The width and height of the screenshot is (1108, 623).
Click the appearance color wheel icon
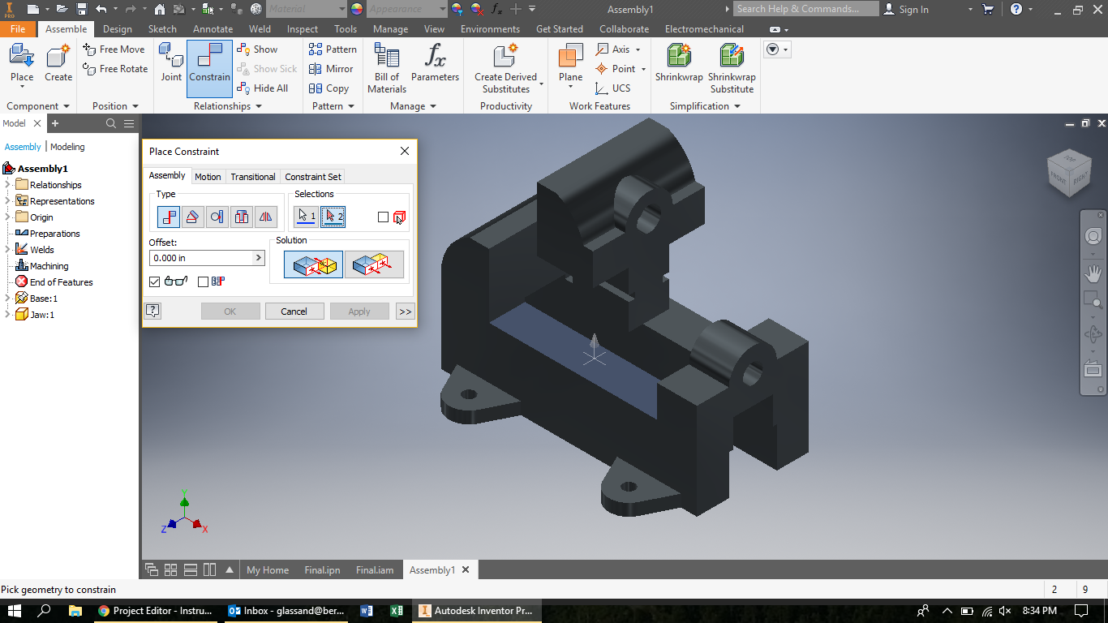click(x=357, y=9)
